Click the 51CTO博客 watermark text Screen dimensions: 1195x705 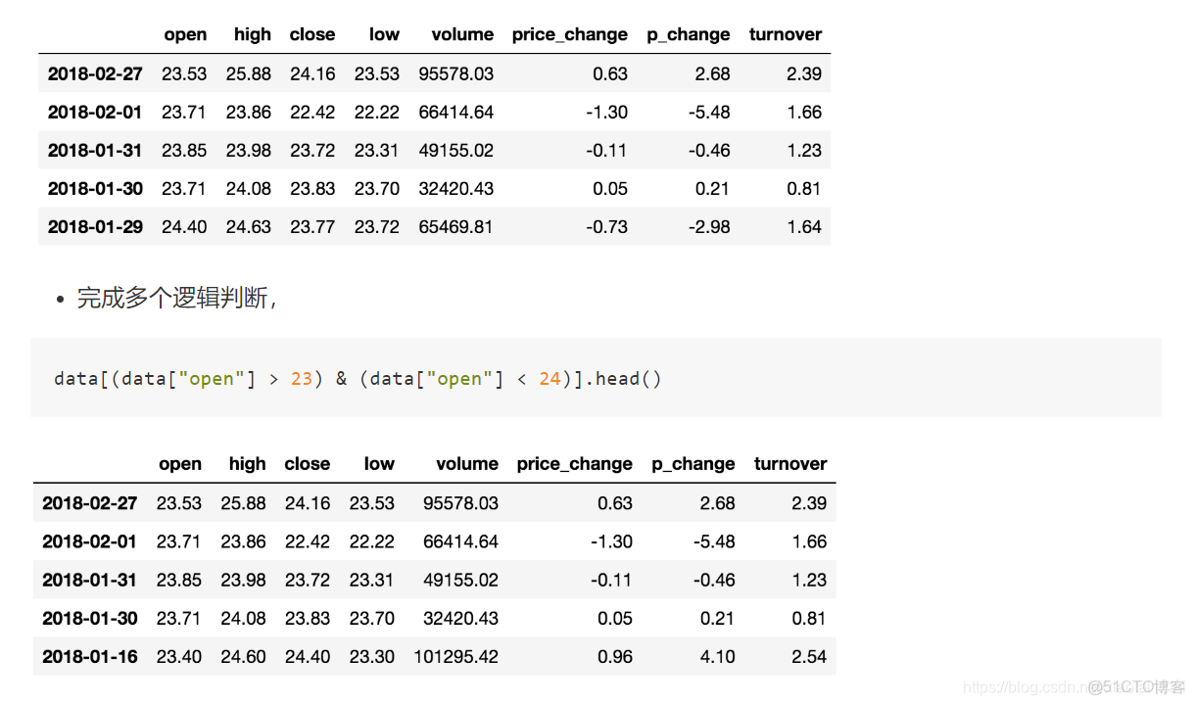[x=1136, y=687]
